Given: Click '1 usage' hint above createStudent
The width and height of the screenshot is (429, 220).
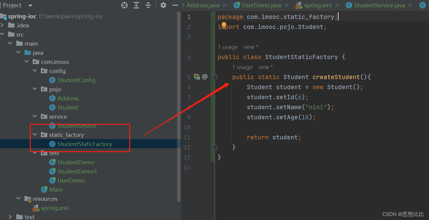Looking at the screenshot, I should click(x=242, y=67).
